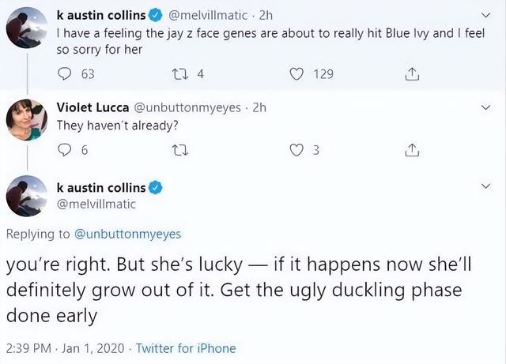The image size is (506, 364).
Task: Open the Twitter for iPhone source link
Action: (x=186, y=348)
